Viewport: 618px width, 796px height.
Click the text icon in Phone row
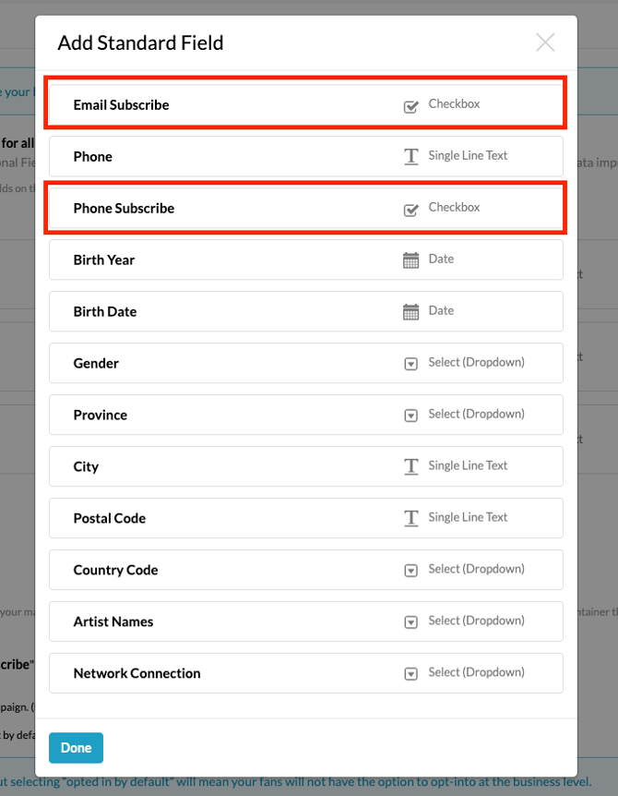point(411,157)
